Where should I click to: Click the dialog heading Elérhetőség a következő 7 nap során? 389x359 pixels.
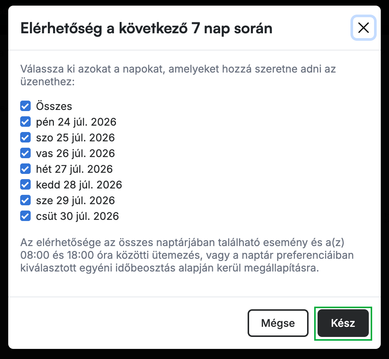click(146, 28)
